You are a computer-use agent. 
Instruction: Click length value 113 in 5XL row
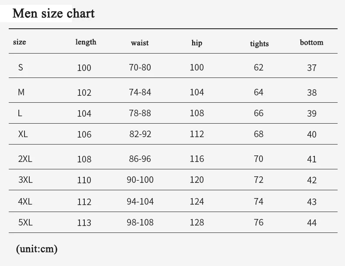[x=84, y=223]
